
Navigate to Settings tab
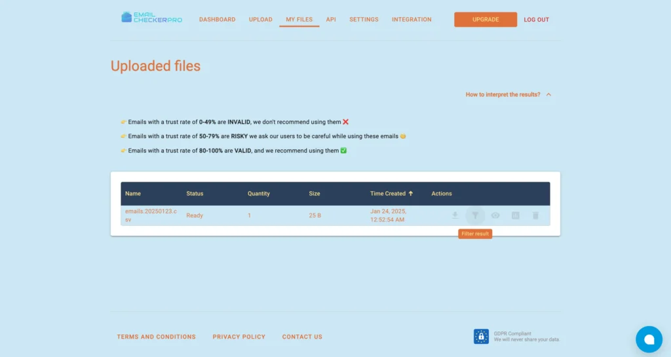(364, 19)
